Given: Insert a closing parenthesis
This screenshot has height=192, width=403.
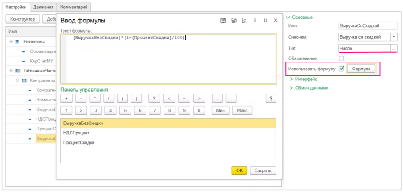Looking at the screenshot, I should [x=137, y=98].
